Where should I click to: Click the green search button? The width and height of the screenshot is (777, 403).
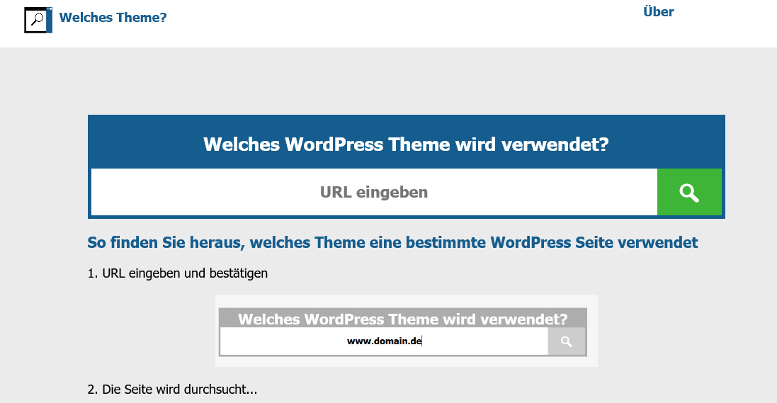pos(689,193)
